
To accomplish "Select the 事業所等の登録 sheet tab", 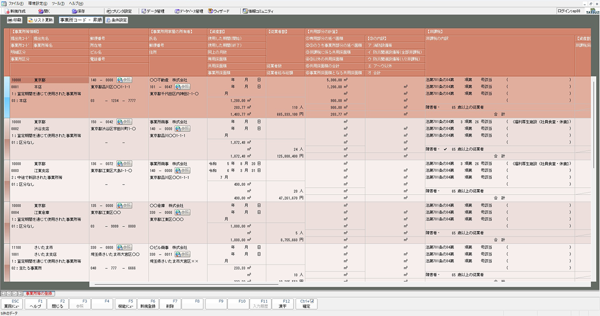I will tap(39, 293).
